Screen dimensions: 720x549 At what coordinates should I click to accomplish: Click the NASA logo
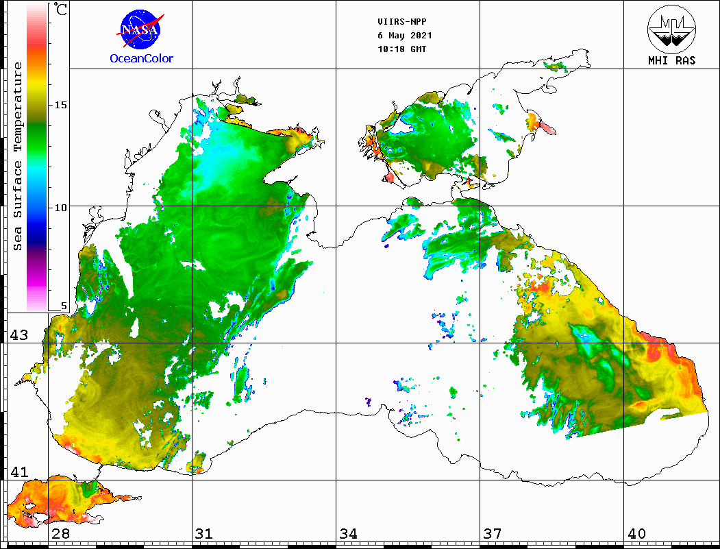click(x=140, y=30)
